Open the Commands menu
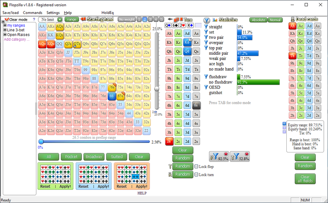This screenshot has width=328, height=203. click(x=33, y=13)
